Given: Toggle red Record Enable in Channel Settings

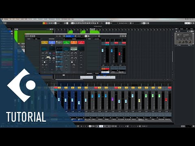Looking at the screenshot, I should (107, 69).
